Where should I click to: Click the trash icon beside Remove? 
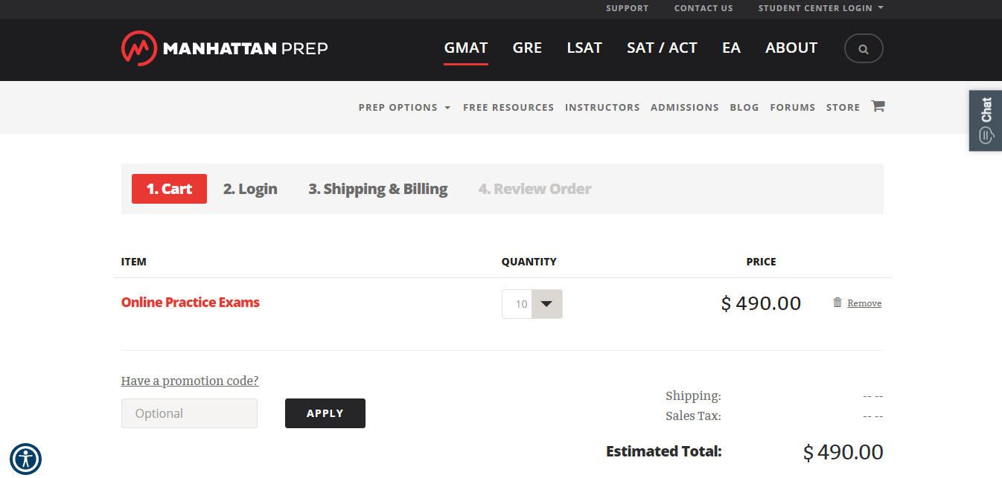tap(837, 303)
